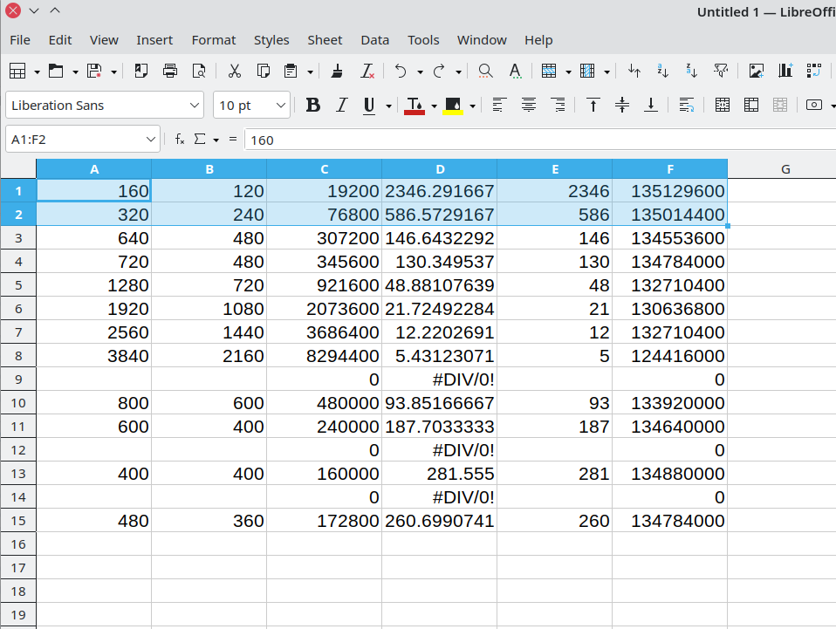Image resolution: width=836 pixels, height=629 pixels.
Task: Click the Sort Ascending icon
Action: [x=662, y=71]
